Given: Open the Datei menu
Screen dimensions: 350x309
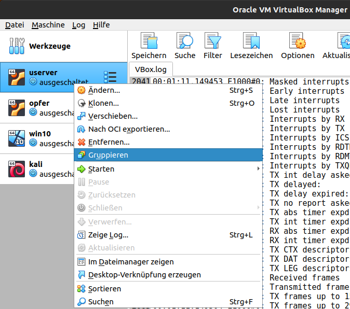Looking at the screenshot, I should tap(15, 25).
